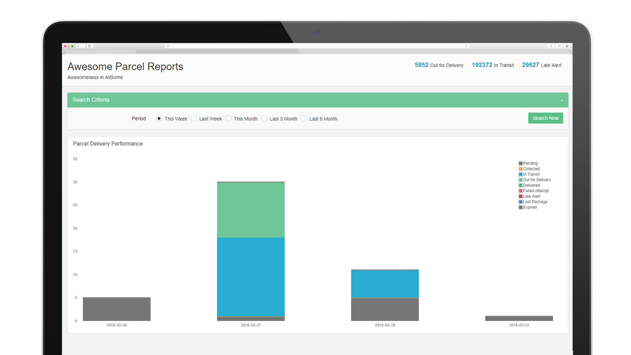Click the Awesome Parcel Reports heading
This screenshot has height=355, width=631.
125,67
